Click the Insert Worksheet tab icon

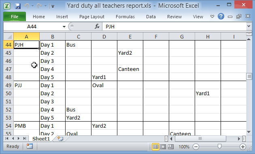point(60,139)
